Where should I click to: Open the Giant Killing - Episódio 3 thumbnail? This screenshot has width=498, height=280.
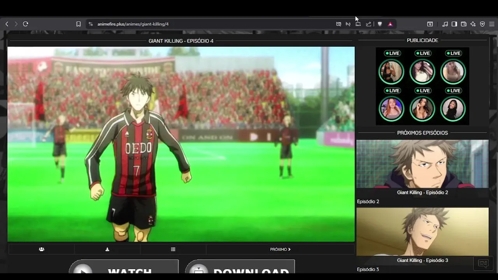click(x=423, y=231)
